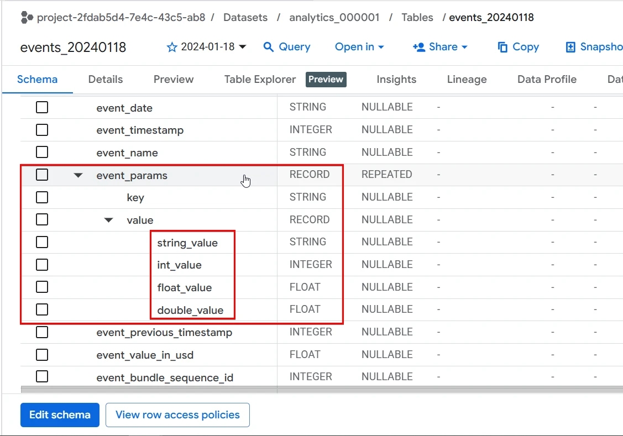The width and height of the screenshot is (623, 436).
Task: Click the star icon beside 2024-01-18
Action: (171, 48)
